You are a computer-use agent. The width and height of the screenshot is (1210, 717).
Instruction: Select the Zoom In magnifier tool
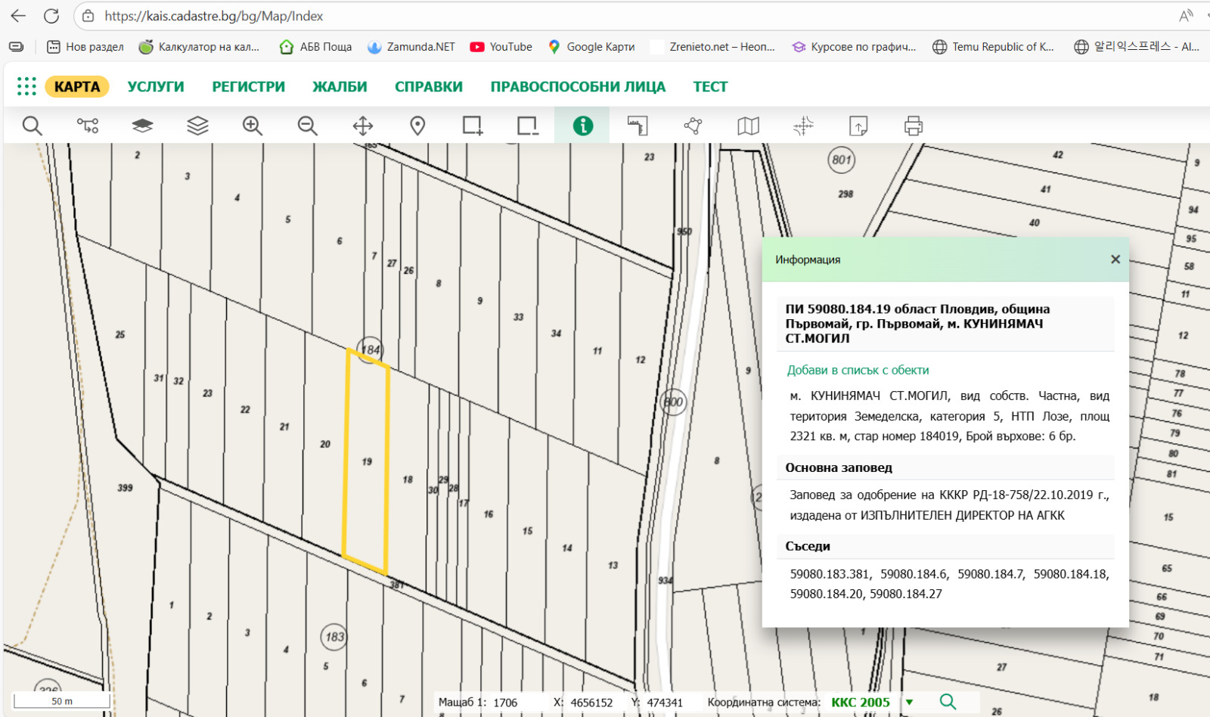click(x=253, y=126)
